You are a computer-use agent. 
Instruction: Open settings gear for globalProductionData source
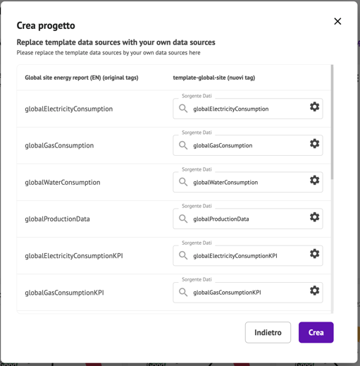(x=314, y=217)
